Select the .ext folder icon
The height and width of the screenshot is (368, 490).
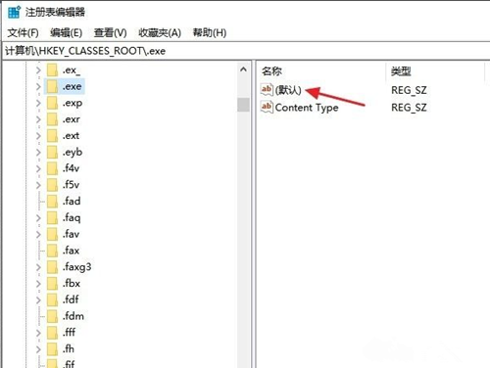(52, 136)
